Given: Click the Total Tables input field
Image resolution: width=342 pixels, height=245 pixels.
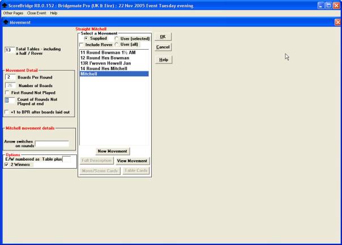Looking at the screenshot, I should coord(8,50).
